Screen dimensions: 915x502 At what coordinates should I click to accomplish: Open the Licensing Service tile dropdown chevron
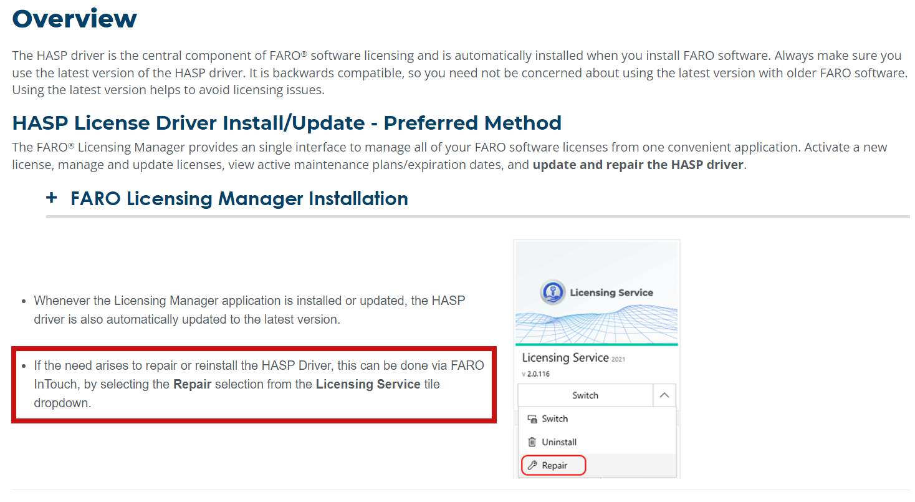coord(664,395)
